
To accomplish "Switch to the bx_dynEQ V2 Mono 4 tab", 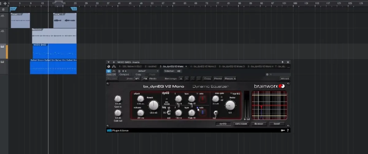I will click(x=260, y=66).
